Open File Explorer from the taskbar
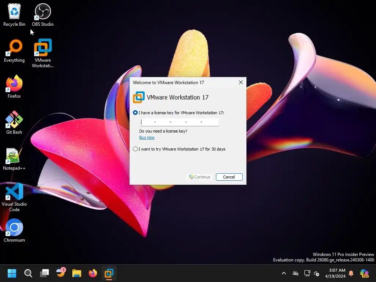The image size is (376, 282). click(77, 273)
